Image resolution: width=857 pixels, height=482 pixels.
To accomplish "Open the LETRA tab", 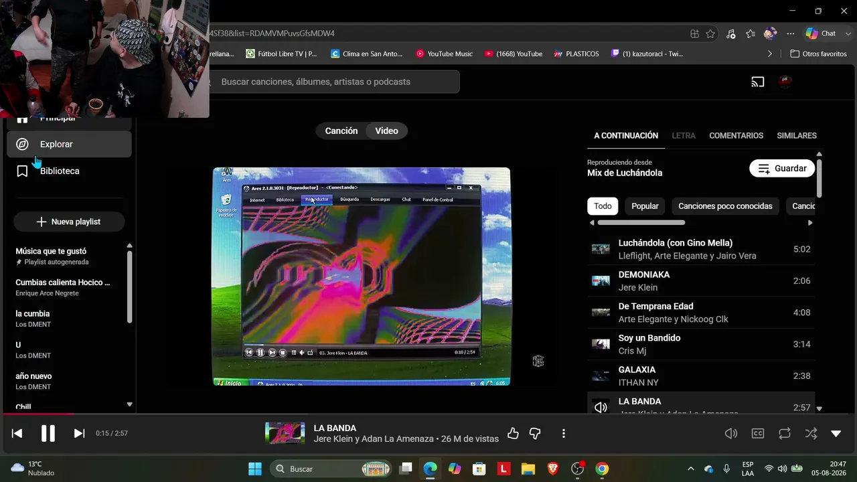I will pyautogui.click(x=684, y=135).
